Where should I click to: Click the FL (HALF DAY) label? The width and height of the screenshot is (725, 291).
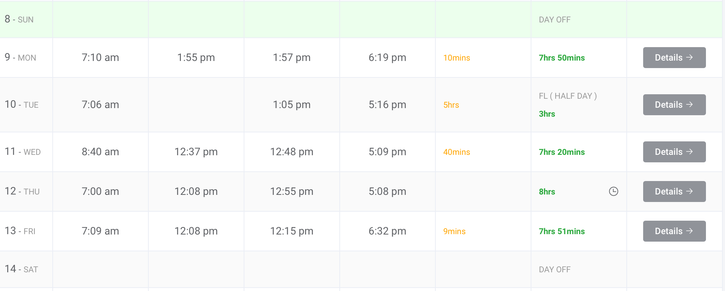pos(568,96)
